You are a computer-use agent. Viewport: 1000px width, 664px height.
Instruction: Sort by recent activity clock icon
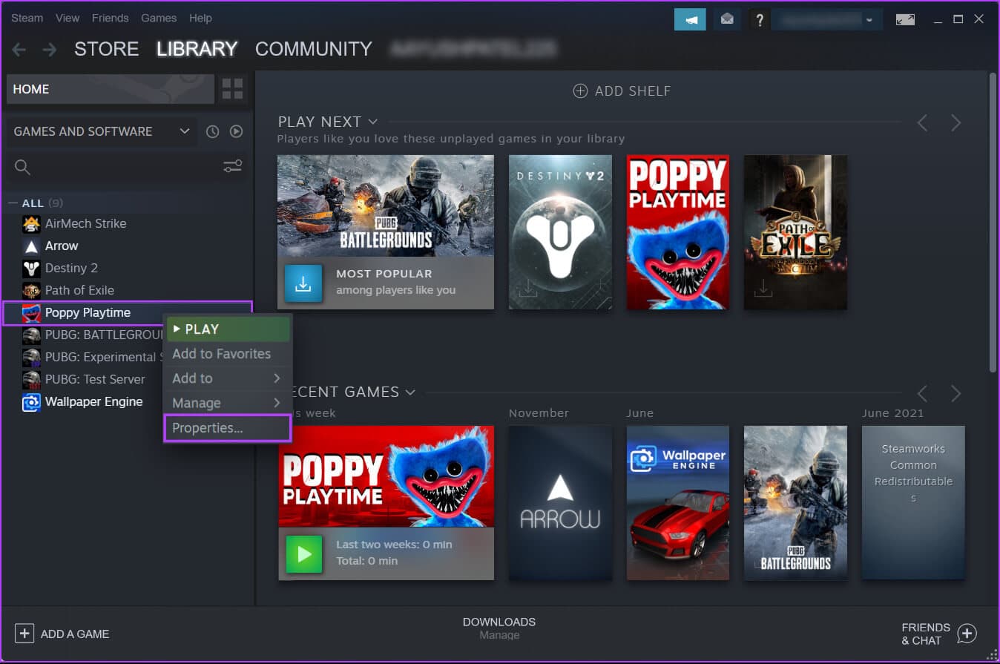(x=213, y=131)
